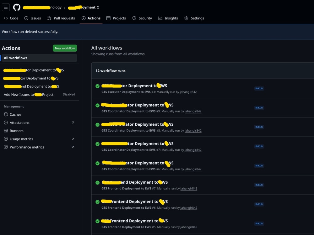Click the New workflow button
This screenshot has width=314, height=235.
tap(65, 48)
